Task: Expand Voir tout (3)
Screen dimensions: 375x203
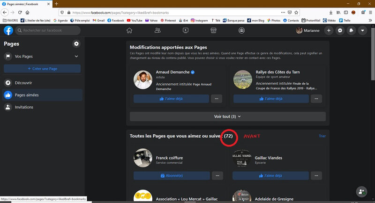Action: [x=228, y=116]
